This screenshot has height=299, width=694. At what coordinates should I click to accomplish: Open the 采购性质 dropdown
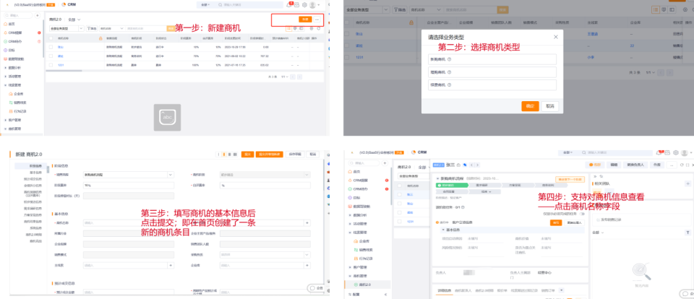265,254
